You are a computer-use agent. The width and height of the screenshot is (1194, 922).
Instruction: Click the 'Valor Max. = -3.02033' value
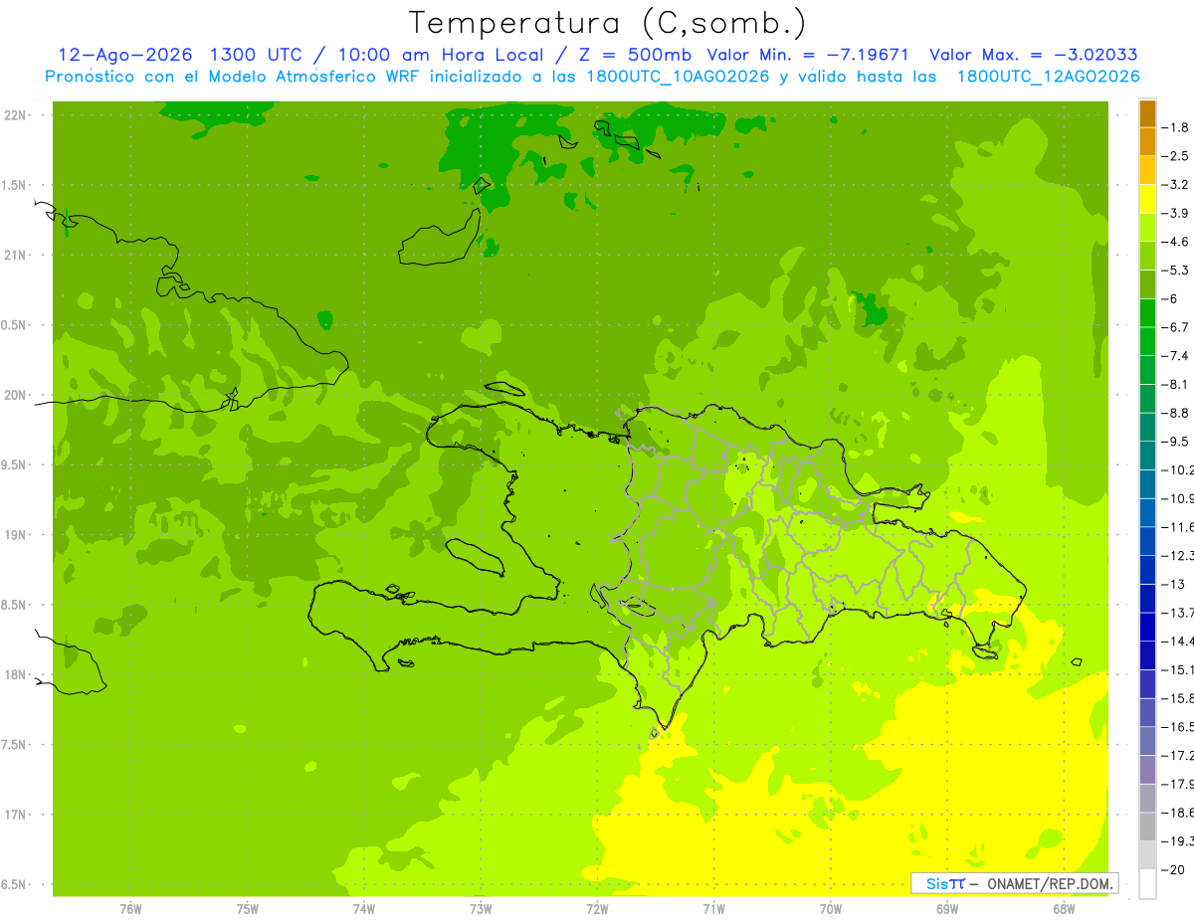1034,55
